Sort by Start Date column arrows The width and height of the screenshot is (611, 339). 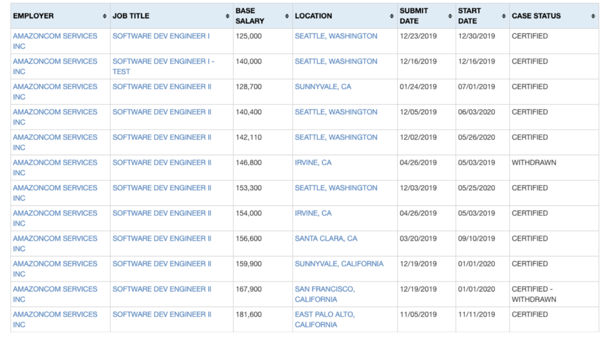click(x=504, y=16)
